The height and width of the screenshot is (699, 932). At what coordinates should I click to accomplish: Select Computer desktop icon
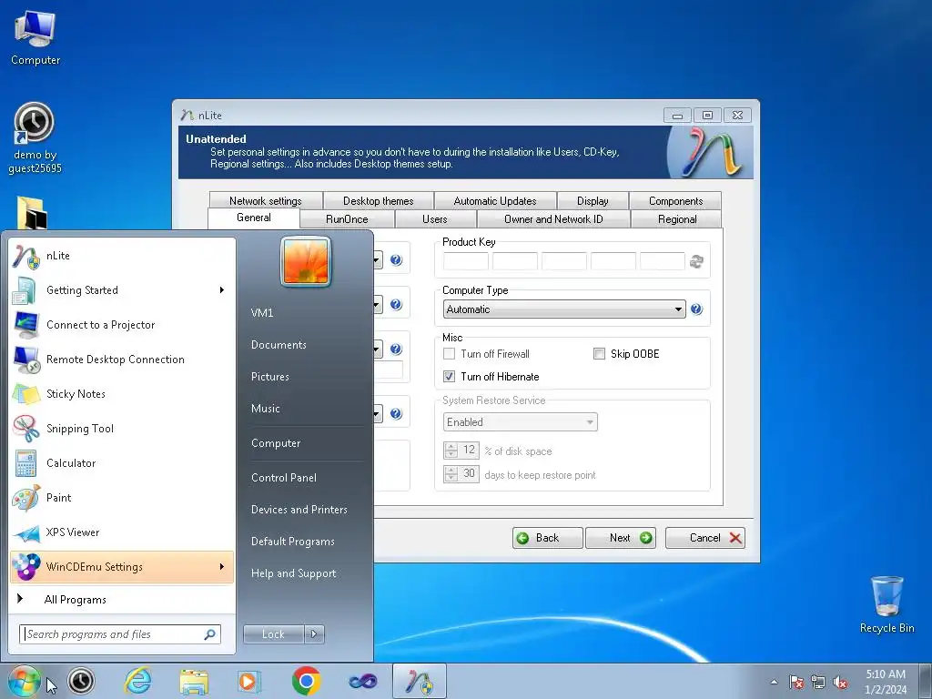pos(35,37)
